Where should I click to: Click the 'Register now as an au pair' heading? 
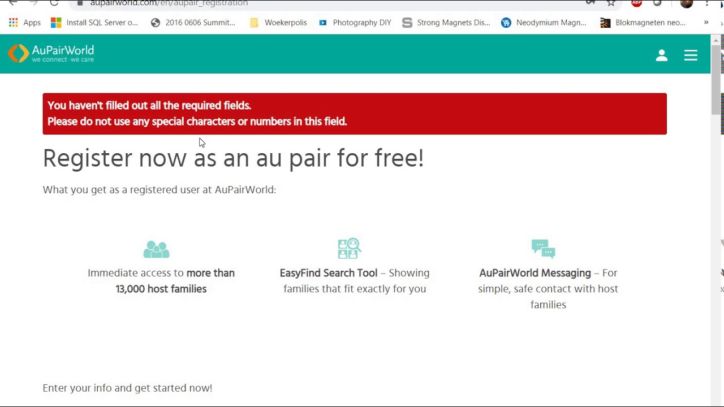coord(233,158)
